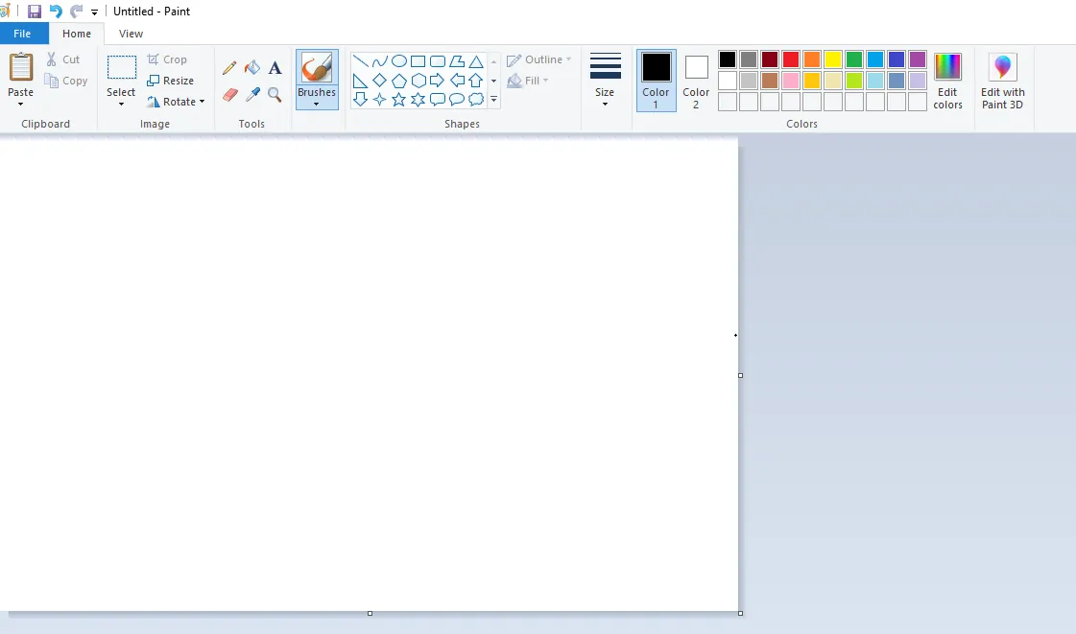This screenshot has width=1076, height=634.
Task: Choose the Down arrow shape
Action: click(360, 100)
